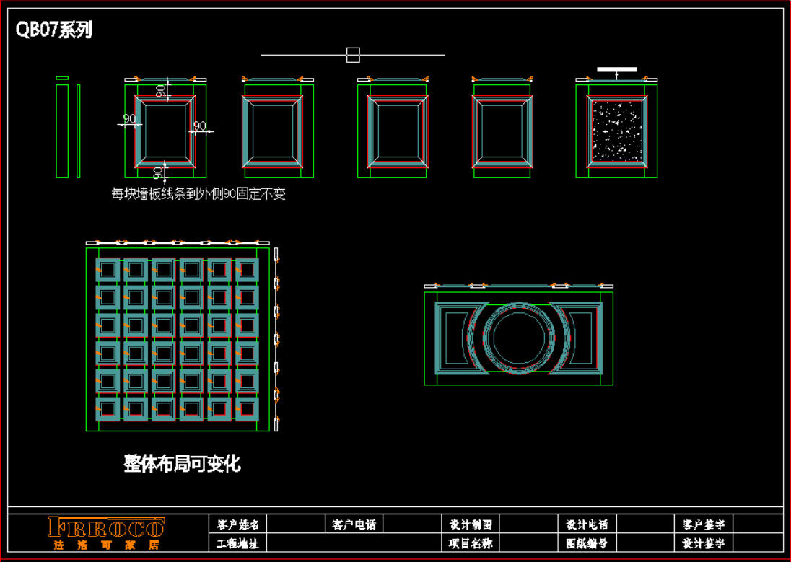Click the tall narrow green side-profile rectangle
The image size is (791, 562).
coord(62,131)
